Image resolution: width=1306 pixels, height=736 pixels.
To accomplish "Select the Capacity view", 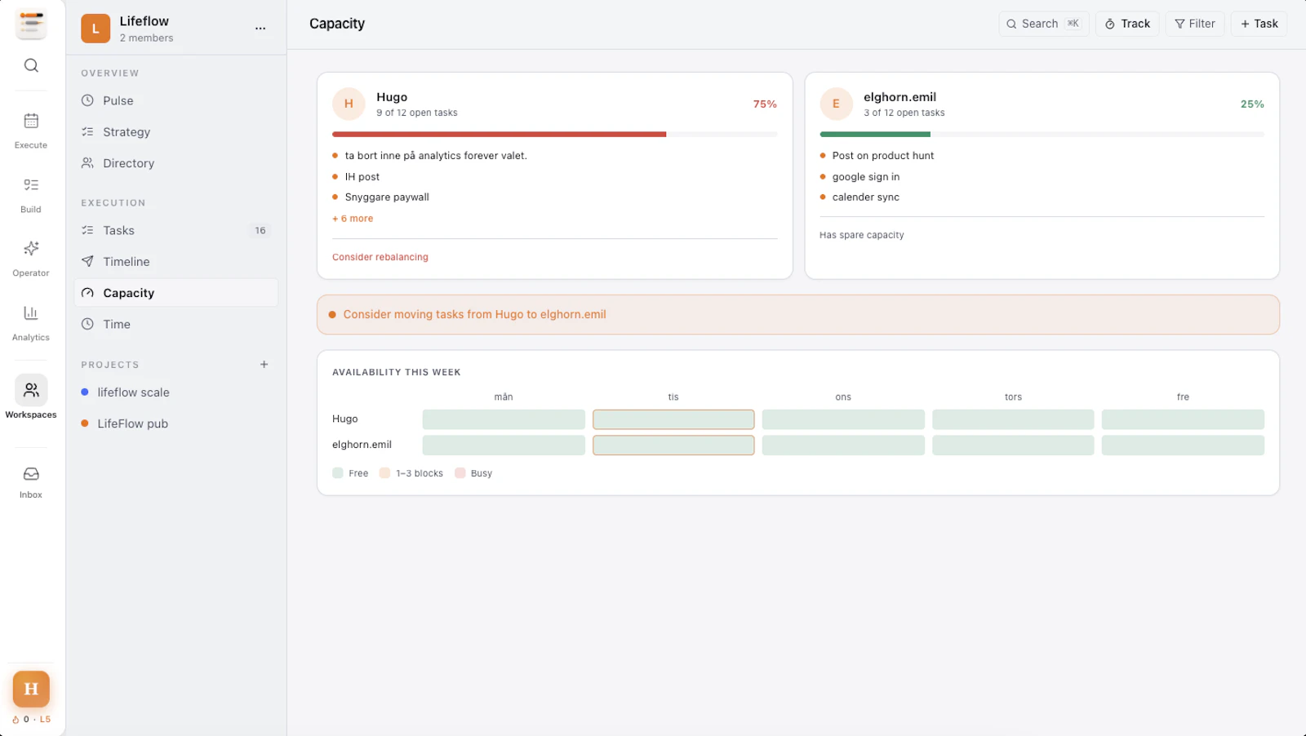I will 176,293.
